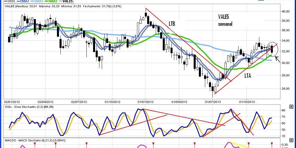This screenshot has width=296, height=148.
Task: Select the green SMA2 legend entry
Action: 51,1
